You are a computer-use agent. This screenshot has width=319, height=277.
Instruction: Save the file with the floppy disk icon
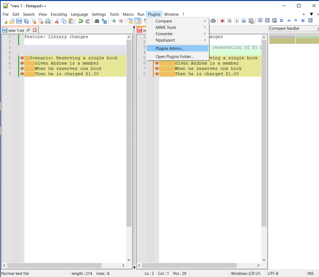(19, 21)
